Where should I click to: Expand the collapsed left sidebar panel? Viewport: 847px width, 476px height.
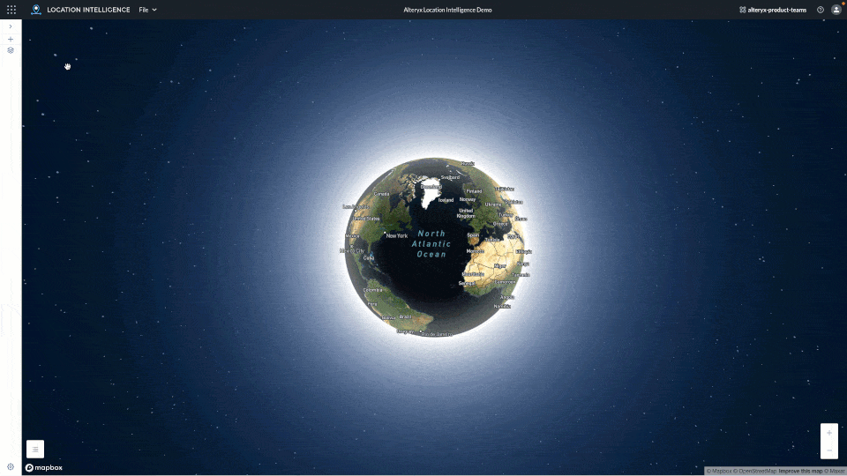(11, 26)
